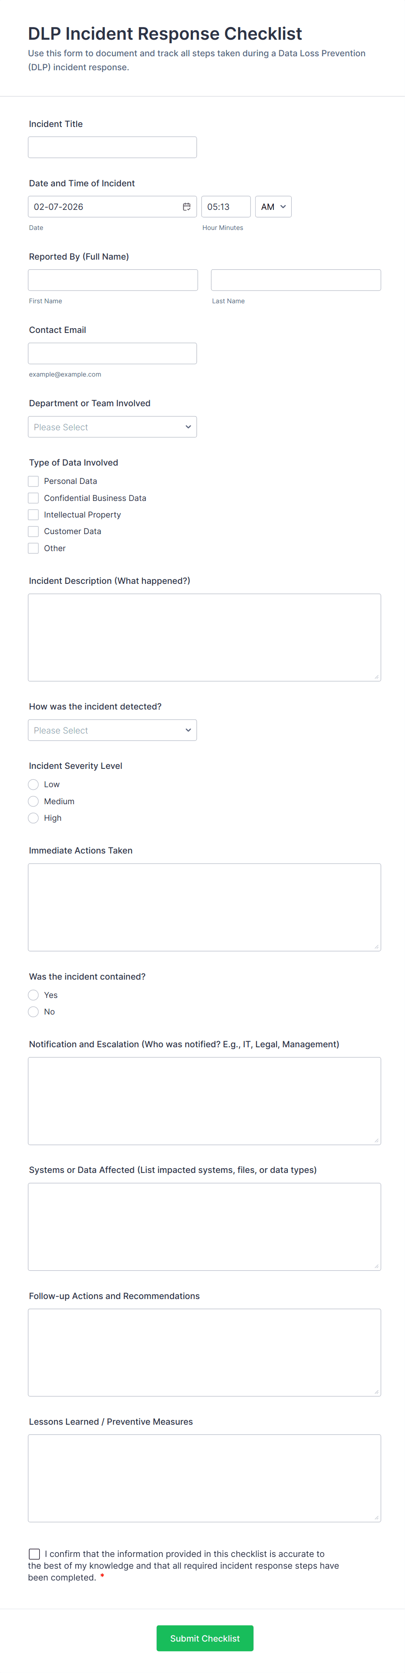Click the Incident Description text area
The image size is (405, 1673).
[x=204, y=637]
